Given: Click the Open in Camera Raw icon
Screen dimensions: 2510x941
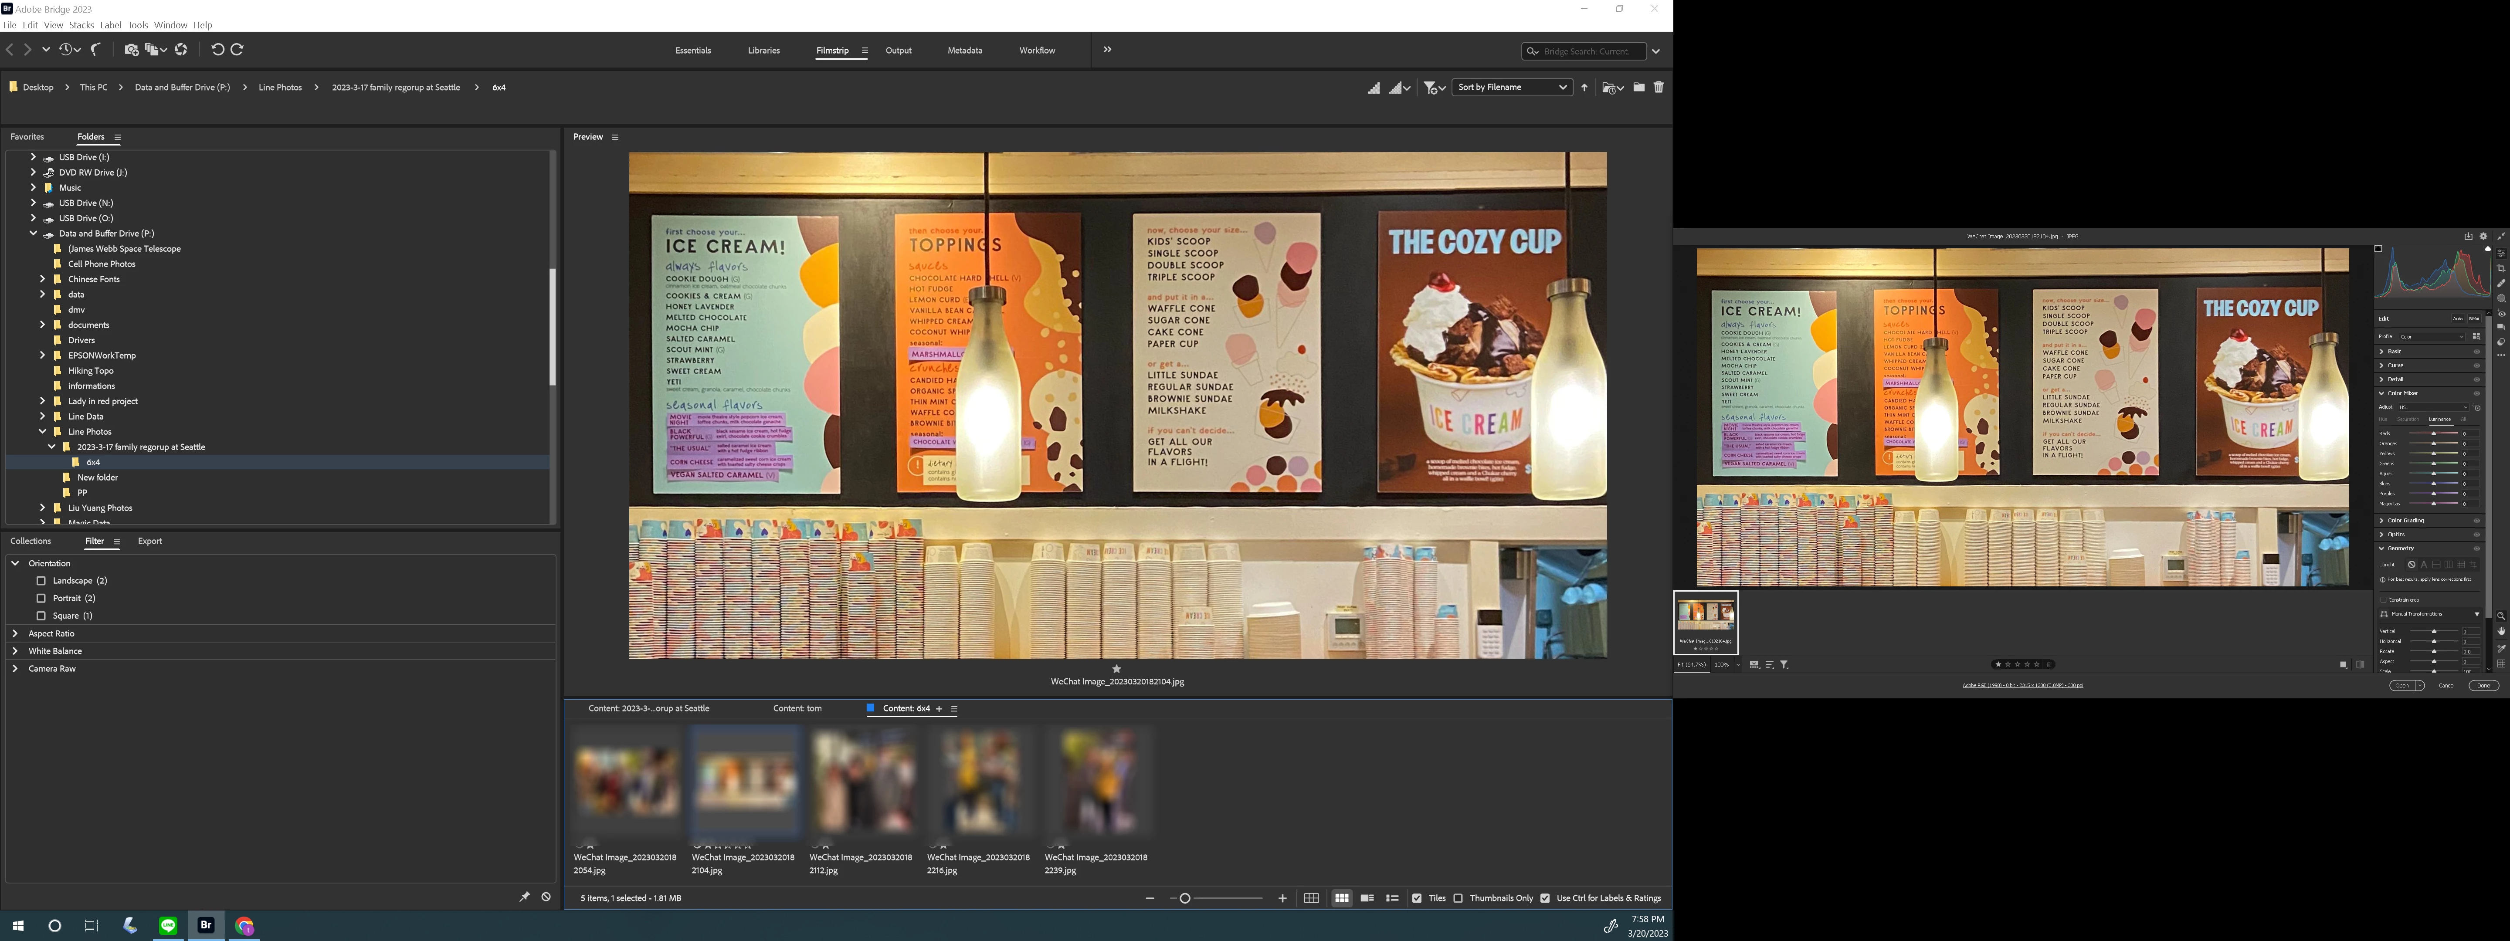Looking at the screenshot, I should pos(181,50).
